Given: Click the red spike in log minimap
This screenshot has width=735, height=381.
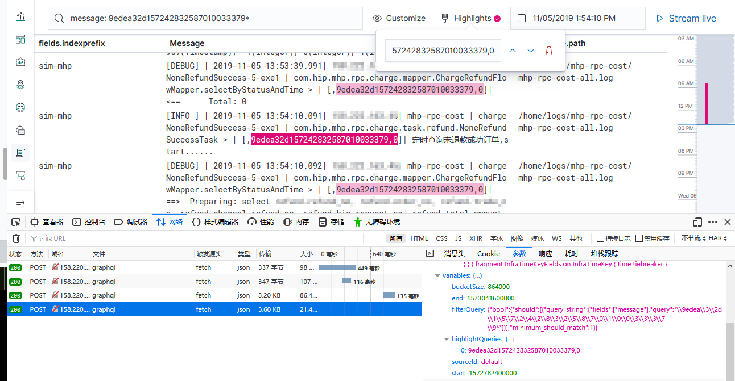Looking at the screenshot, I should click(x=707, y=103).
